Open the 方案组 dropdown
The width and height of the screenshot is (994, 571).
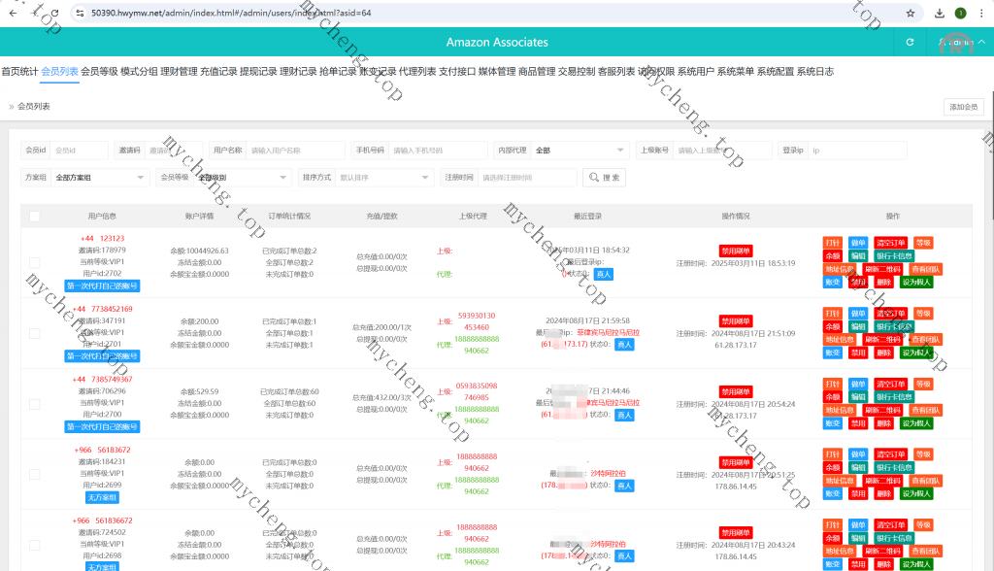click(100, 178)
